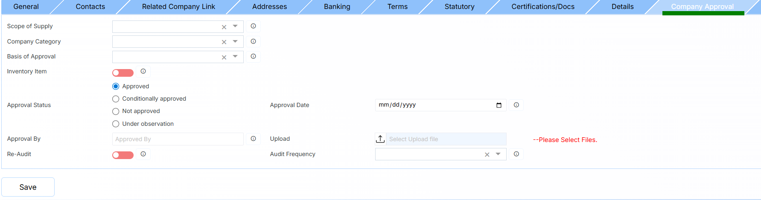Image resolution: width=761 pixels, height=200 pixels.
Task: Click info icon next to Approval Date
Action: 516,105
